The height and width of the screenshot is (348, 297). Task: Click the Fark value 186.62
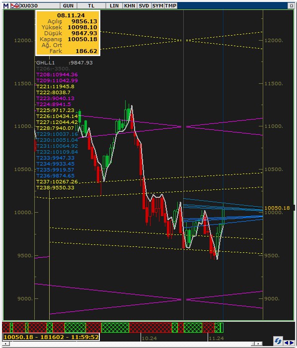coord(86,51)
